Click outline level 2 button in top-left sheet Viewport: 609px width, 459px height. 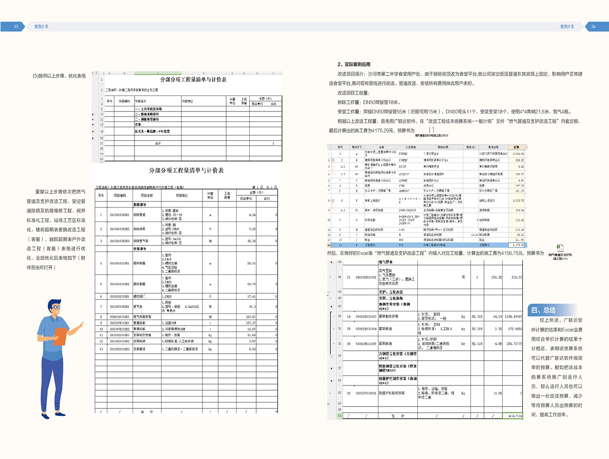click(x=96, y=73)
